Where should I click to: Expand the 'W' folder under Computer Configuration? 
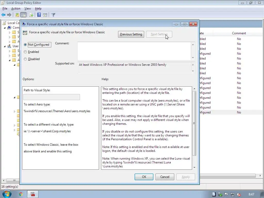click(10, 37)
